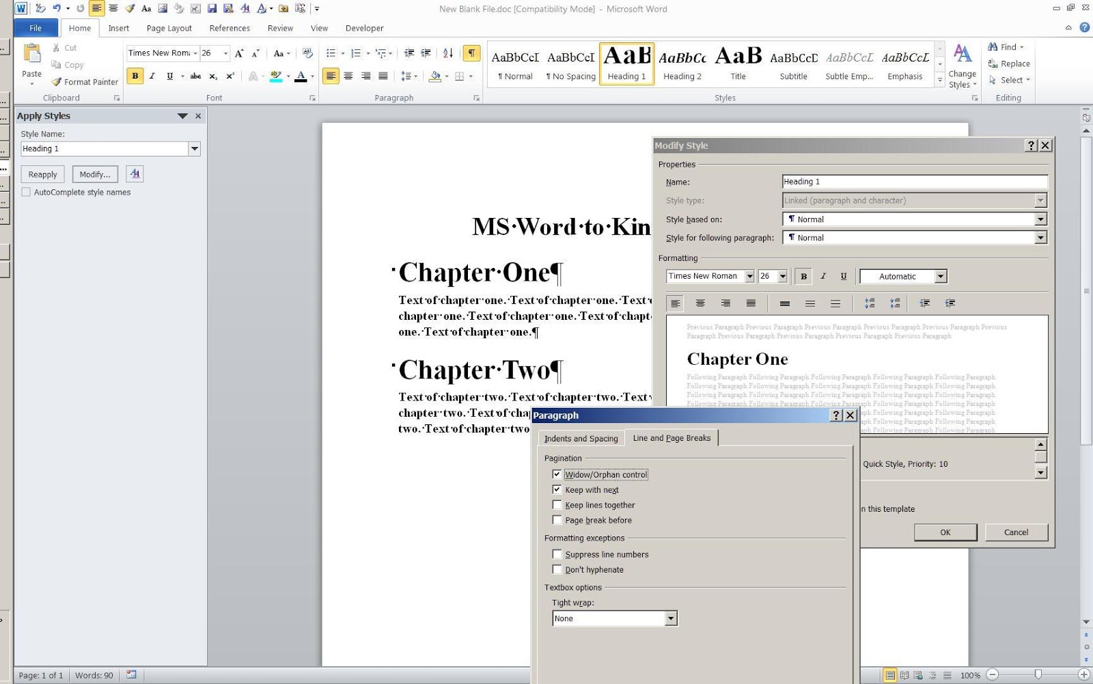
Task: Center align the paragraph
Action: 349,76
